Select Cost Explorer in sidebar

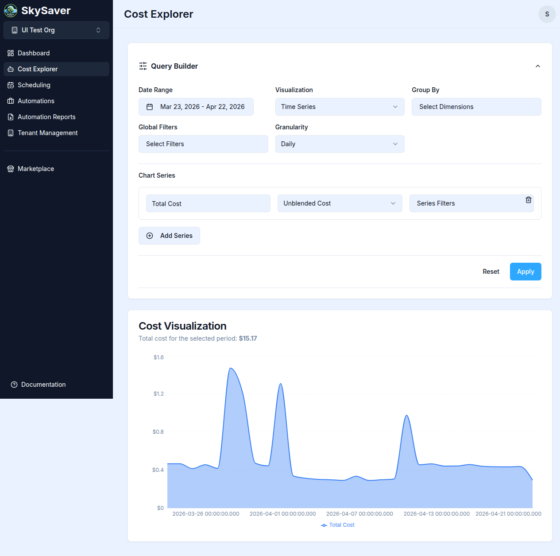57,69
